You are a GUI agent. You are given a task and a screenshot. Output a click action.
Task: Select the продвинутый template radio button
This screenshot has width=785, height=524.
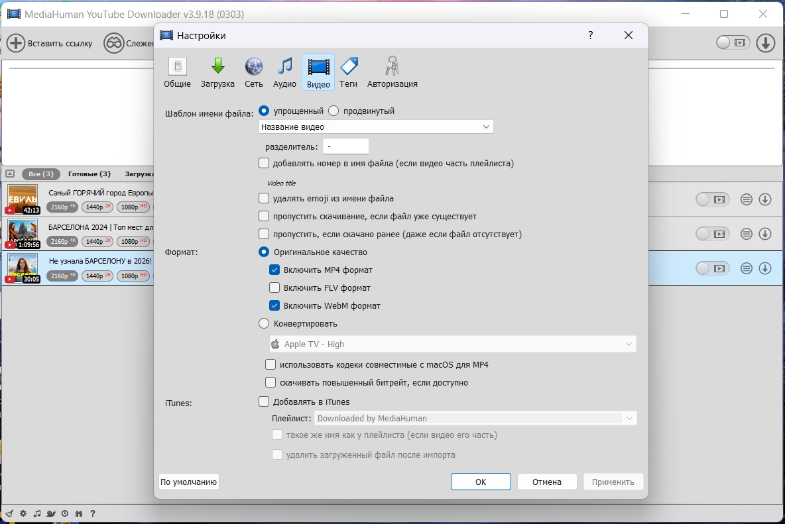tap(333, 111)
